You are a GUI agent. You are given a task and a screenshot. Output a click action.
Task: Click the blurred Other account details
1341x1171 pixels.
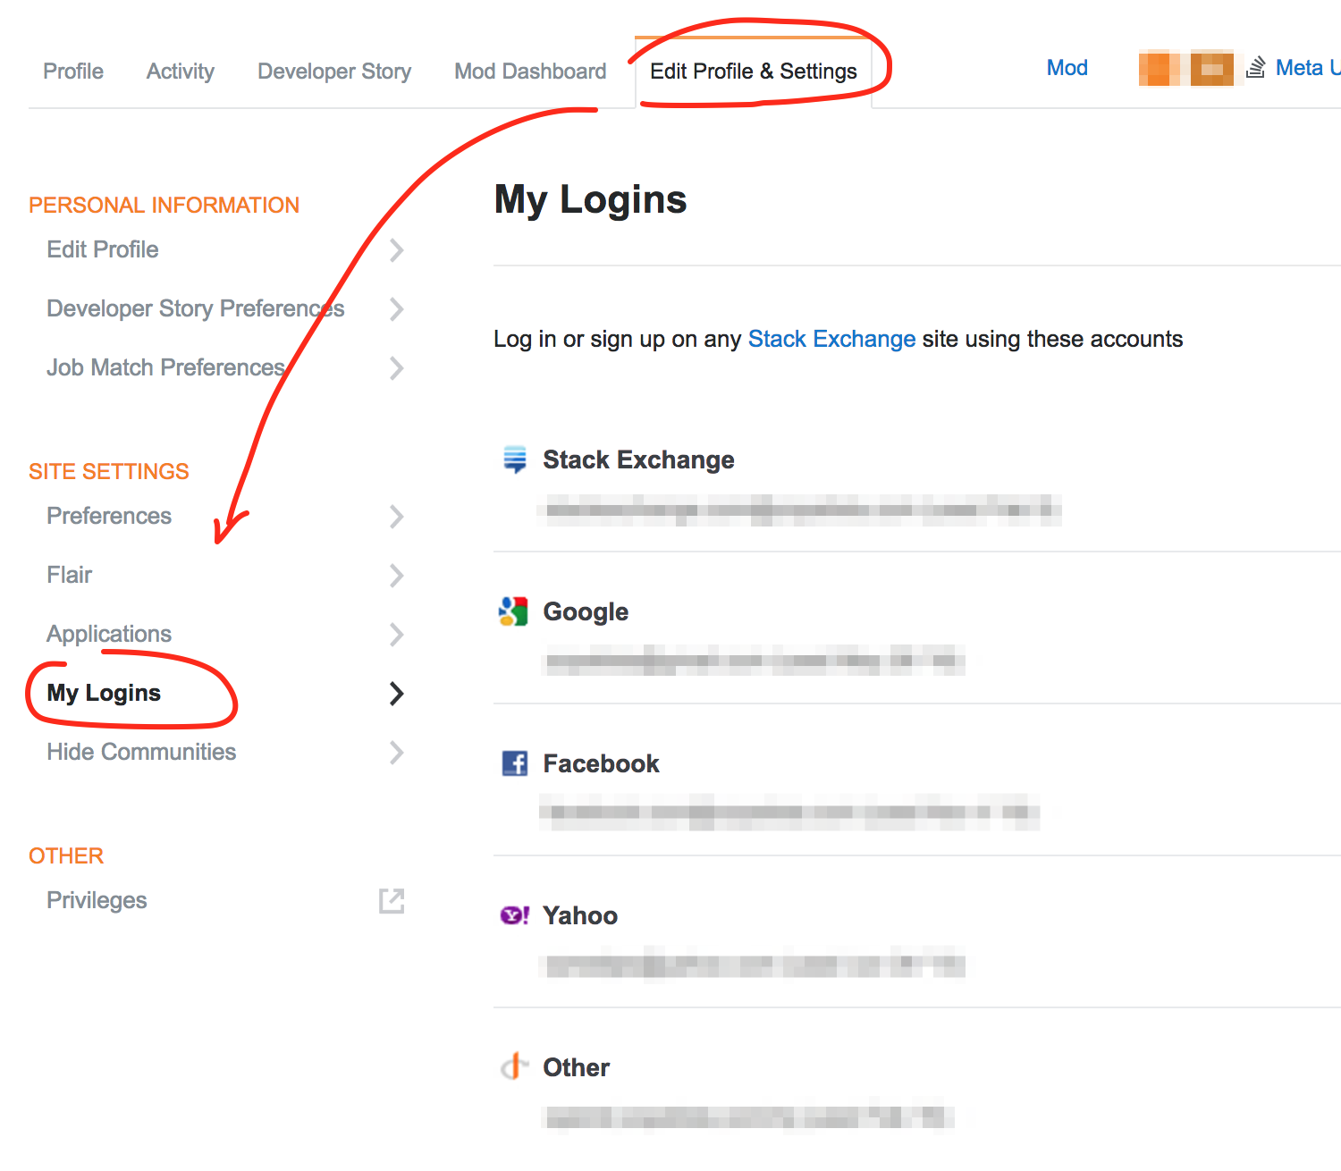tap(747, 1116)
